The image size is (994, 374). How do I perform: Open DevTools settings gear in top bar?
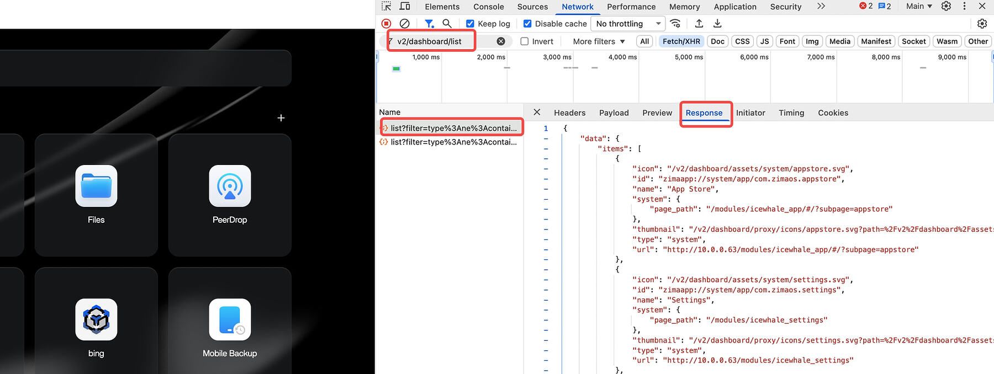(947, 6)
